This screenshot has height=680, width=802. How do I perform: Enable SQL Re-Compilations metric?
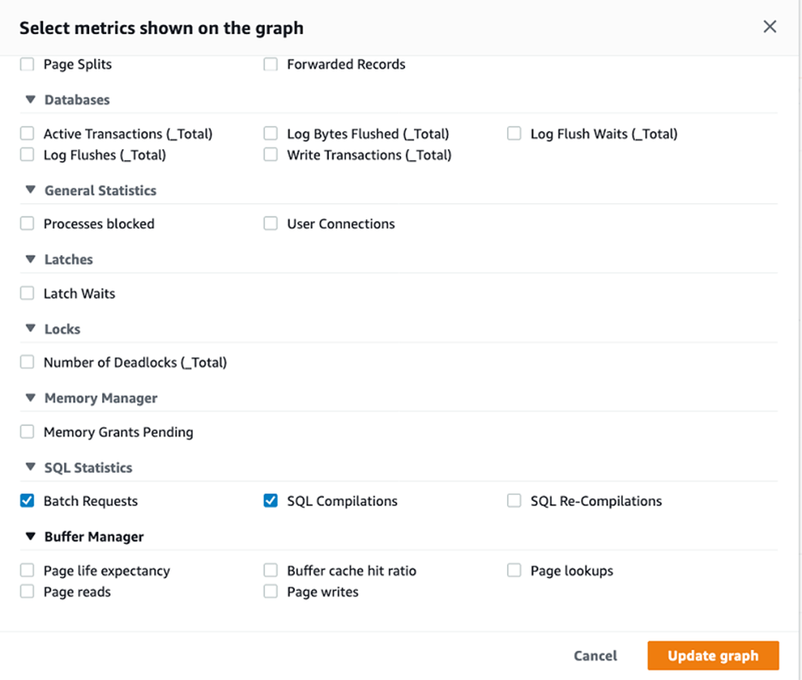point(514,501)
